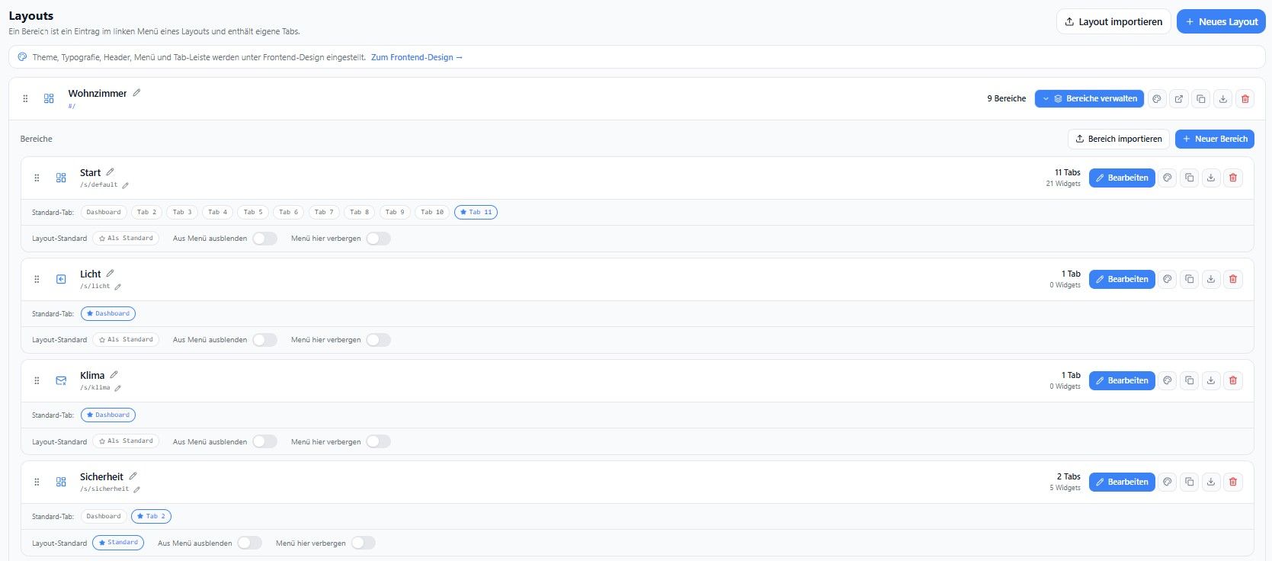Click 'Bereich importieren' button
1272x561 pixels.
click(x=1119, y=139)
